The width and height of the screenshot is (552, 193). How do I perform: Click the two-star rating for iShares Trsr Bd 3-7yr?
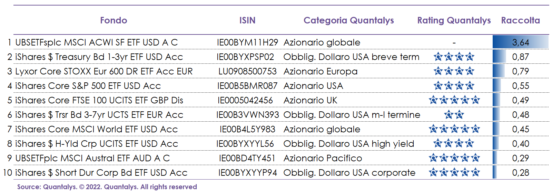[454, 114]
